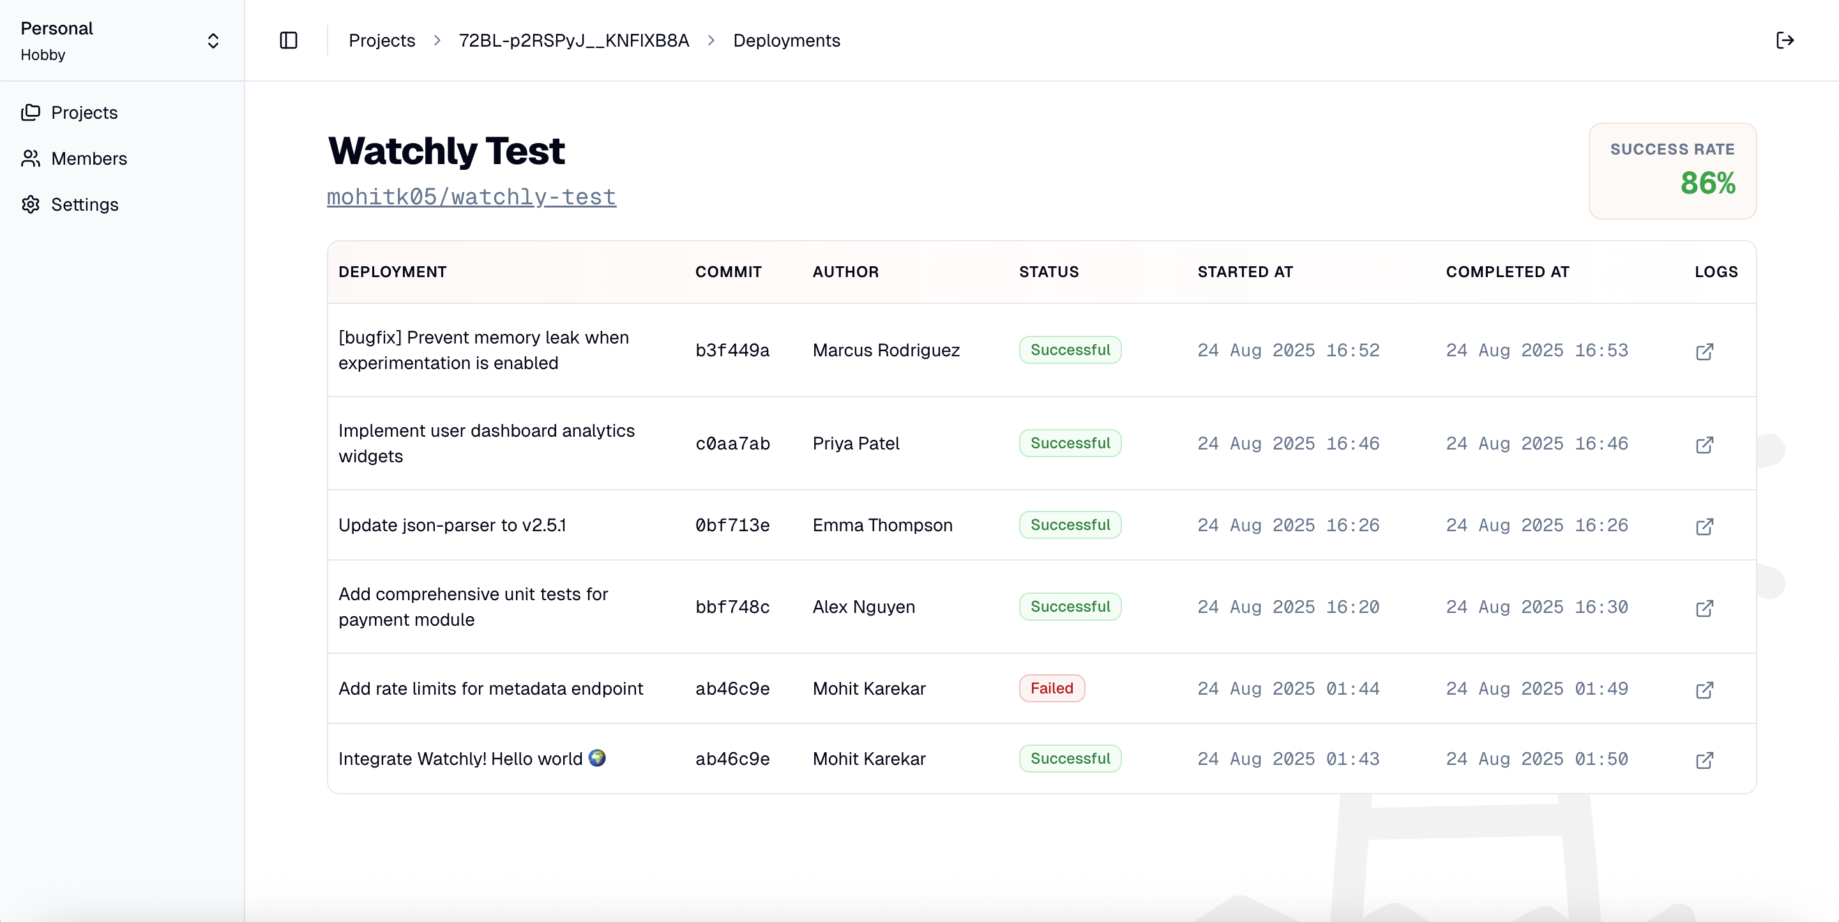
Task: Click the logout icon at top right
Action: pos(1785,41)
